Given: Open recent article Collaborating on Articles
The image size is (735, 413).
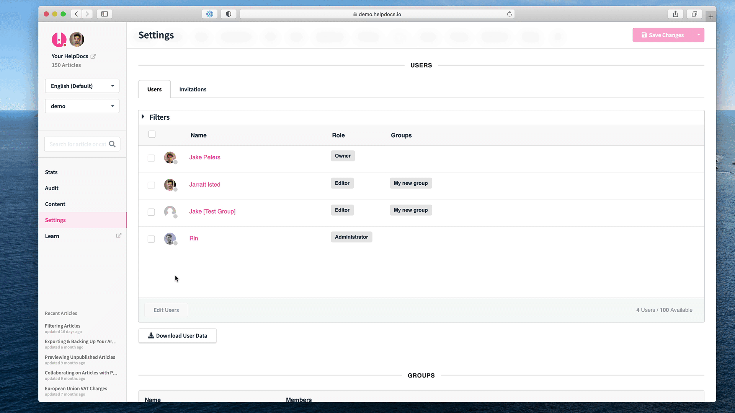Looking at the screenshot, I should pyautogui.click(x=81, y=373).
